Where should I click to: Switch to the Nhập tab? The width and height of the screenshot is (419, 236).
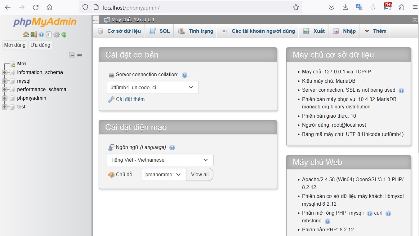(x=344, y=31)
